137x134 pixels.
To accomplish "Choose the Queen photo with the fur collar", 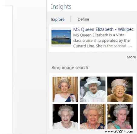I will [x=120, y=89].
